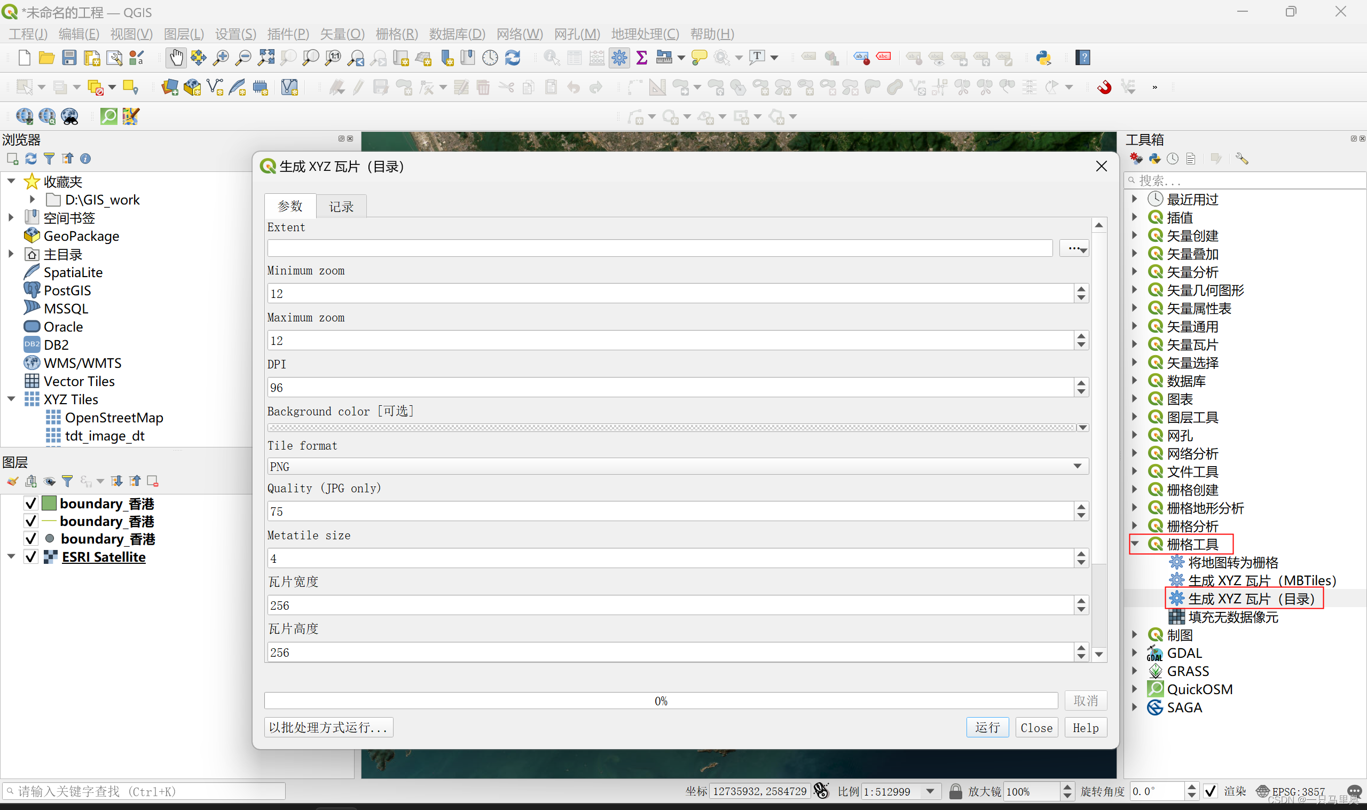This screenshot has height=810, width=1367.
Task: Click the Filter Browser funnel icon
Action: [x=49, y=159]
